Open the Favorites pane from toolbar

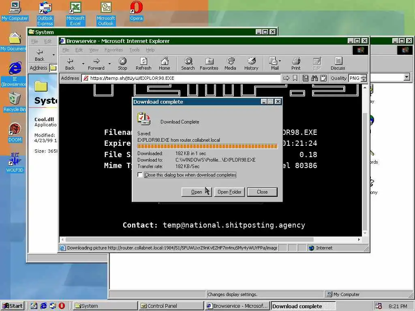pos(209,64)
